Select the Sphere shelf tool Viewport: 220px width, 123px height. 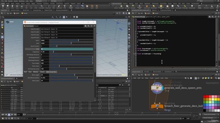click(x=8, y=6)
